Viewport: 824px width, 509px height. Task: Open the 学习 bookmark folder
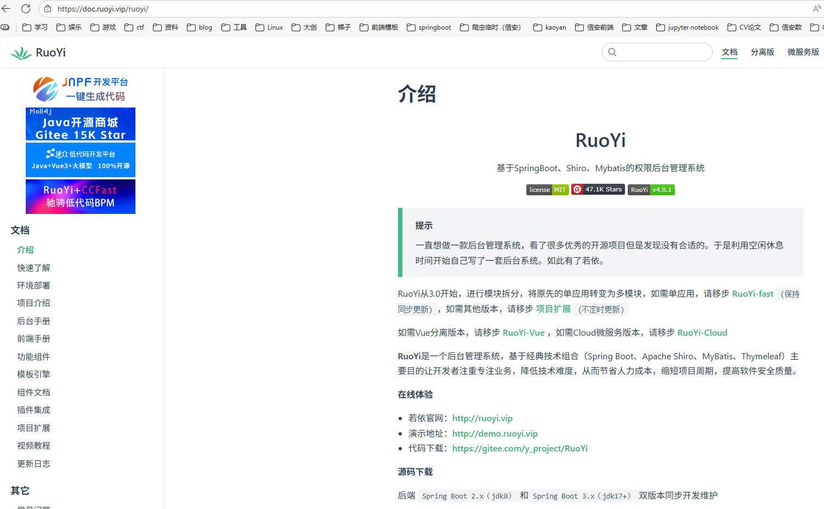coord(35,27)
